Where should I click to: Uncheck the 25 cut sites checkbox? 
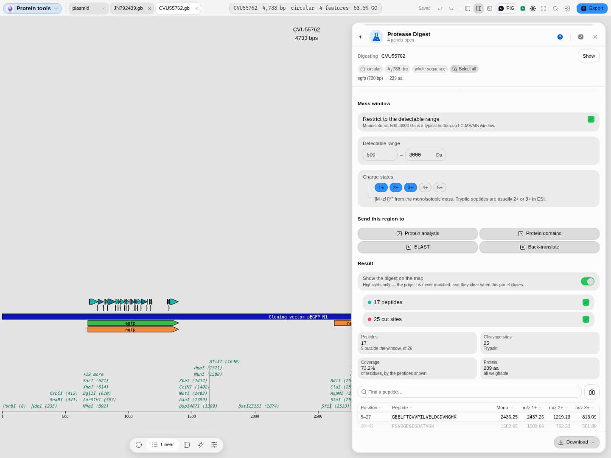pyautogui.click(x=586, y=319)
